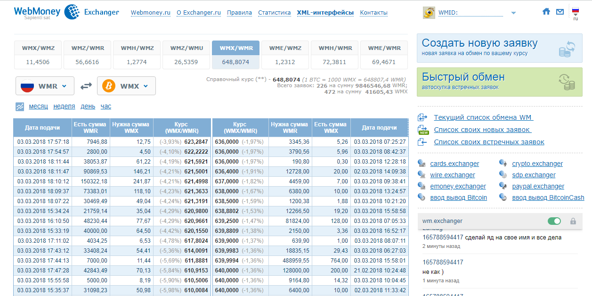
Task: Click coin icon beside wire.exchanger
Action: (422, 175)
